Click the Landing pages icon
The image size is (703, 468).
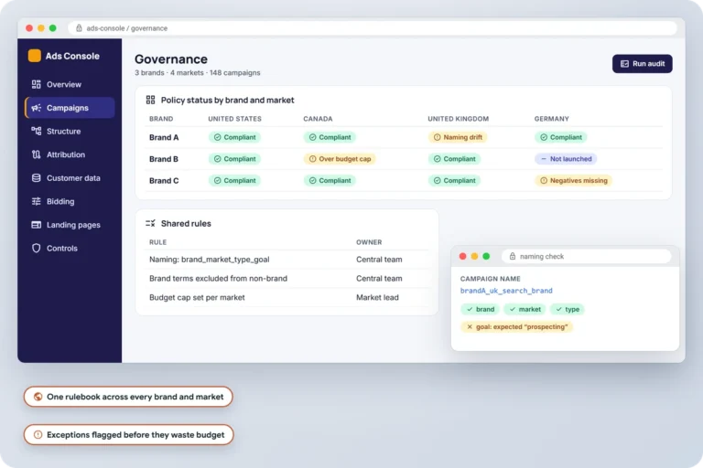(37, 224)
